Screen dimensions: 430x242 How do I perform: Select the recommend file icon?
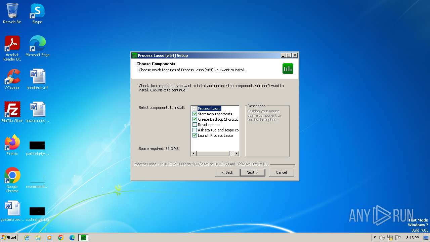(x=37, y=181)
